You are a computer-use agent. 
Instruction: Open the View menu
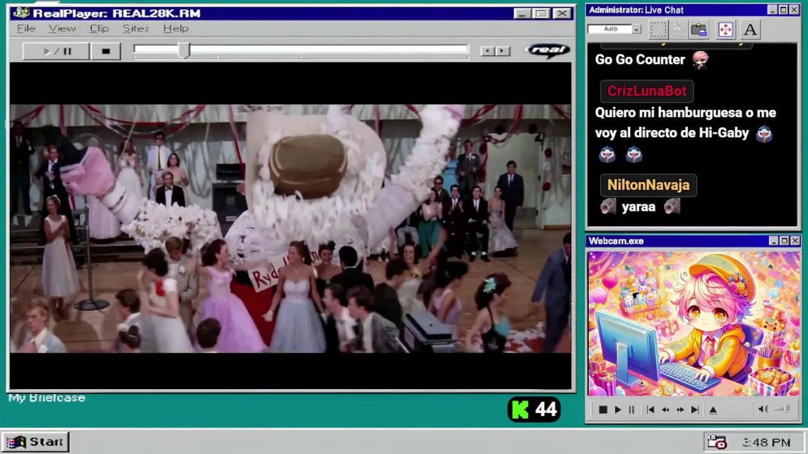click(x=62, y=28)
